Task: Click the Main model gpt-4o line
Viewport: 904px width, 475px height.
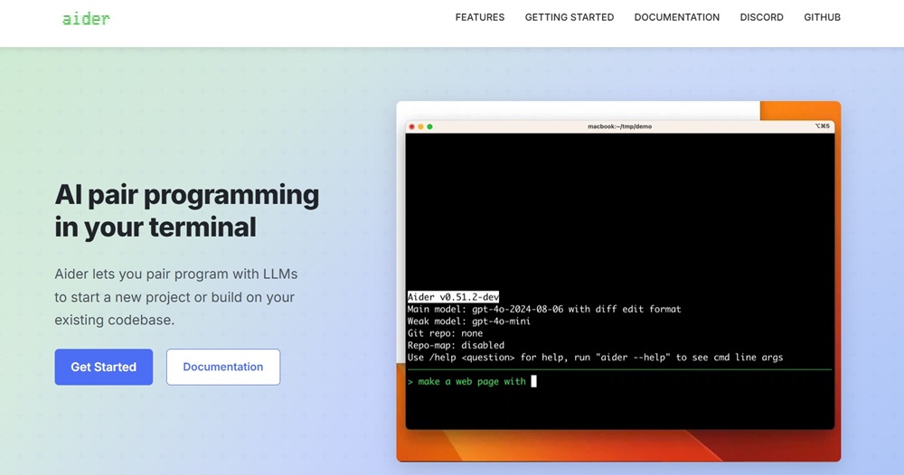Action: (x=544, y=309)
